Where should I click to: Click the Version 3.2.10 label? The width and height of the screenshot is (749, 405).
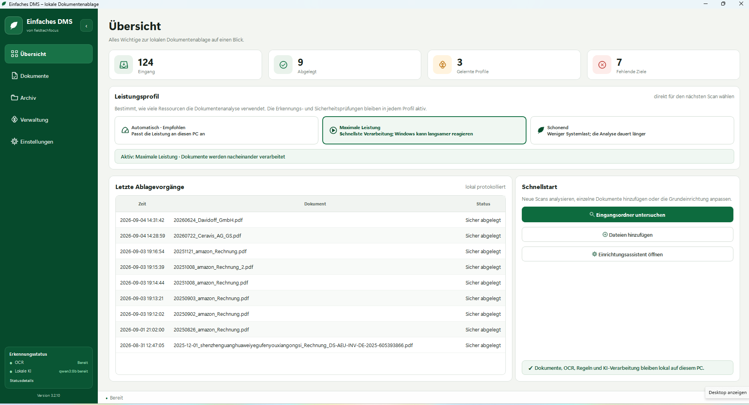pos(48,396)
